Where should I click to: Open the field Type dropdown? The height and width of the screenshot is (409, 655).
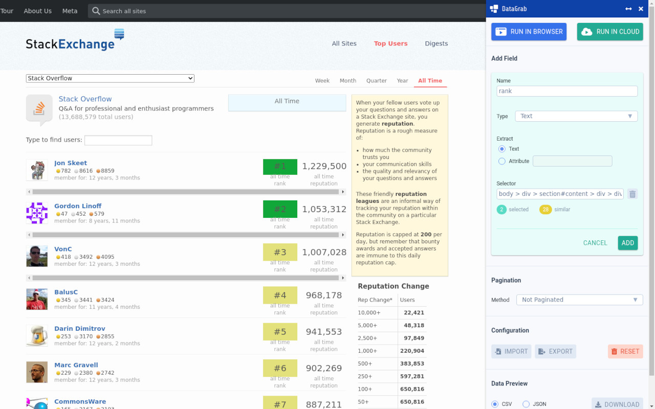[x=576, y=116]
